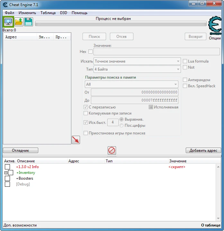Open the Помощь menu

[79, 13]
